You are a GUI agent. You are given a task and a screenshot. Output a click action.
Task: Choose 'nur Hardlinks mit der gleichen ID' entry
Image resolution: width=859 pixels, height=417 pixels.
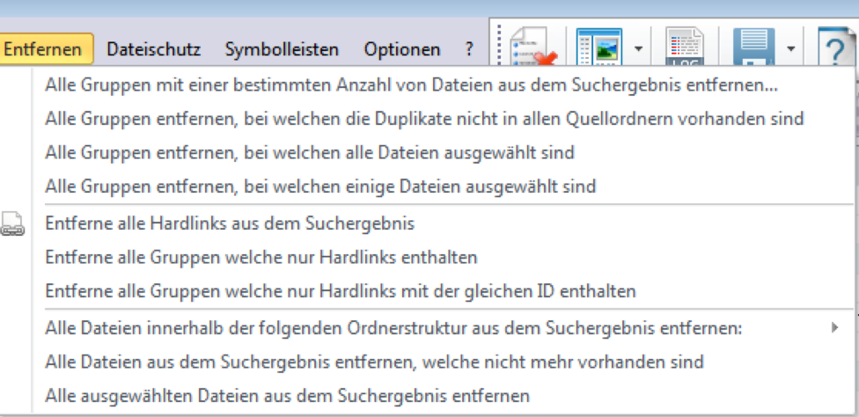coord(340,290)
